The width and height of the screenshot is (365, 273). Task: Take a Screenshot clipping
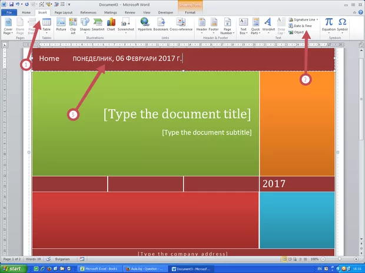[x=126, y=26]
